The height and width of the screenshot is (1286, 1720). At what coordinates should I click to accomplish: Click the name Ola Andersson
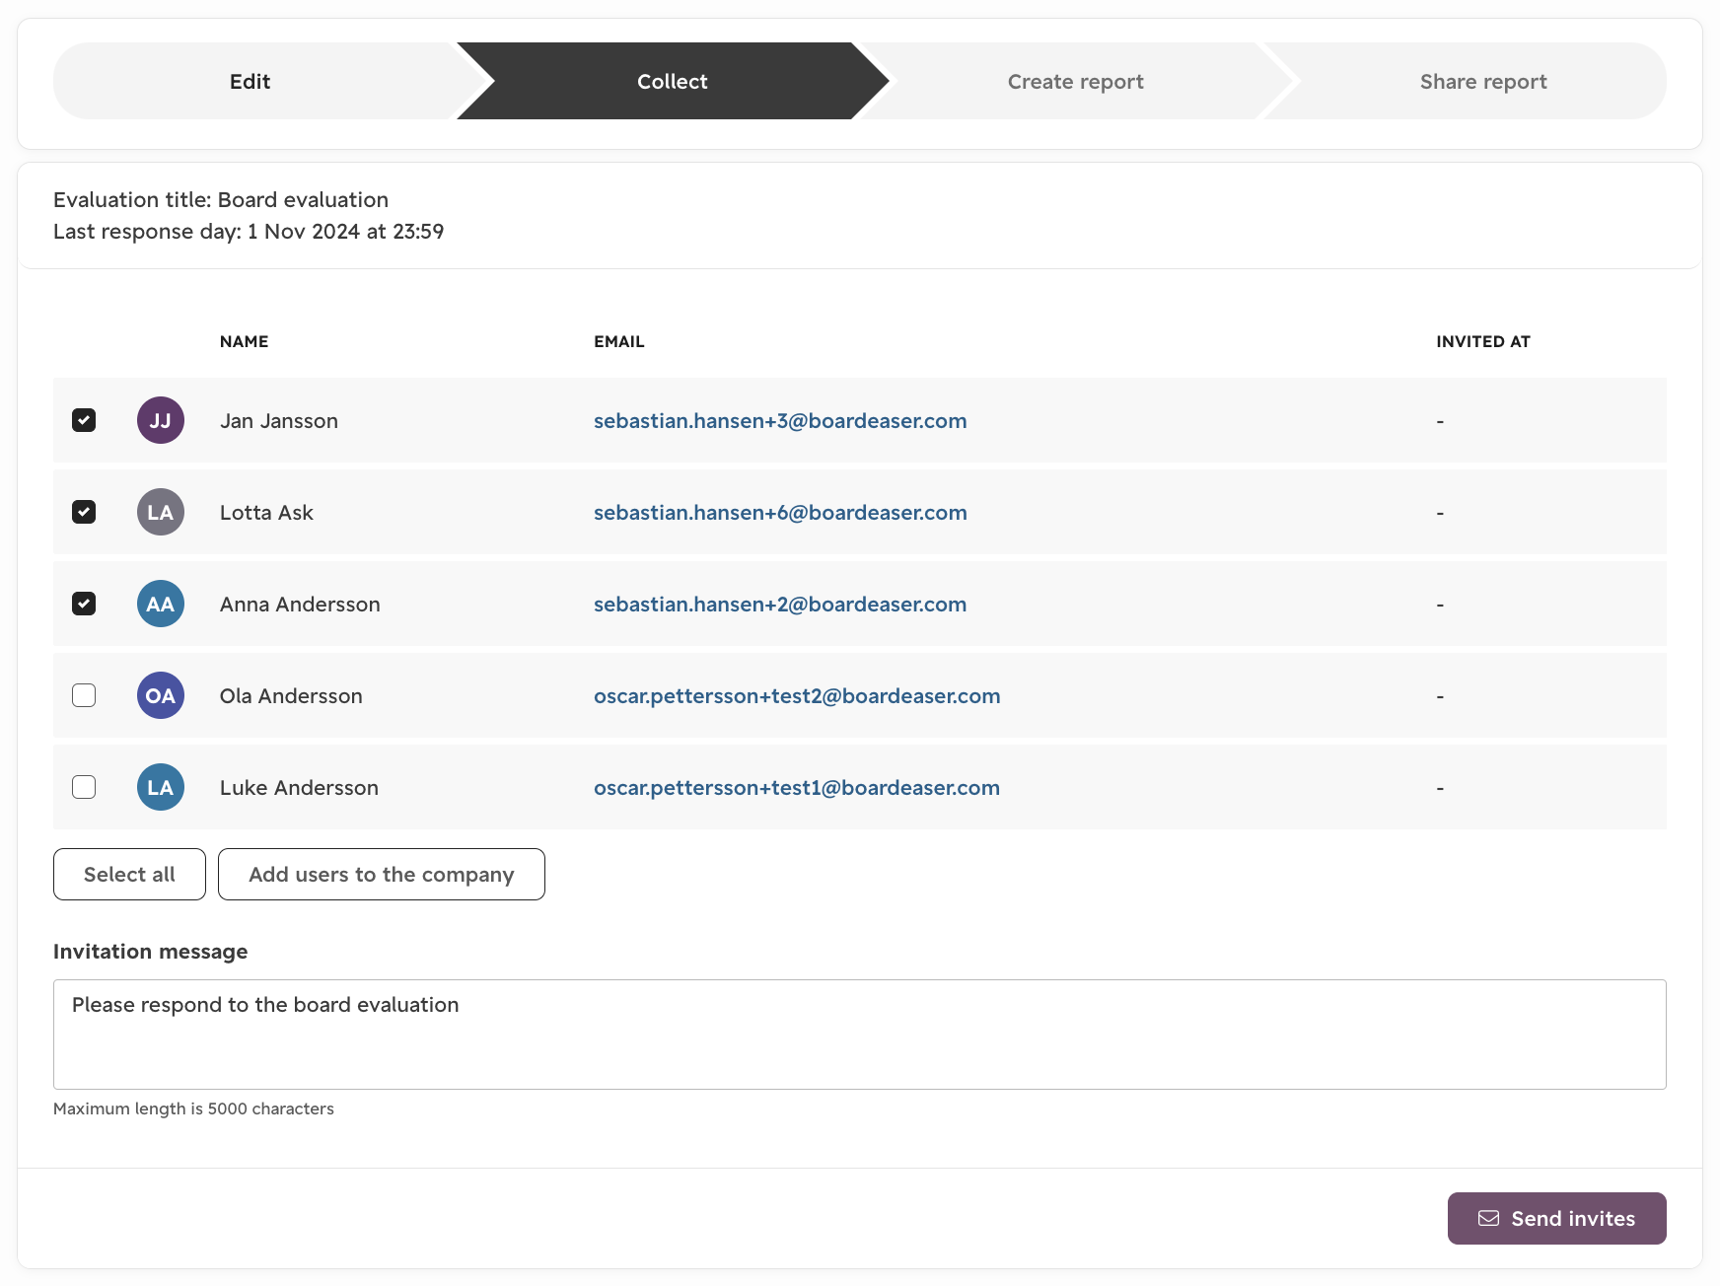pos(291,696)
